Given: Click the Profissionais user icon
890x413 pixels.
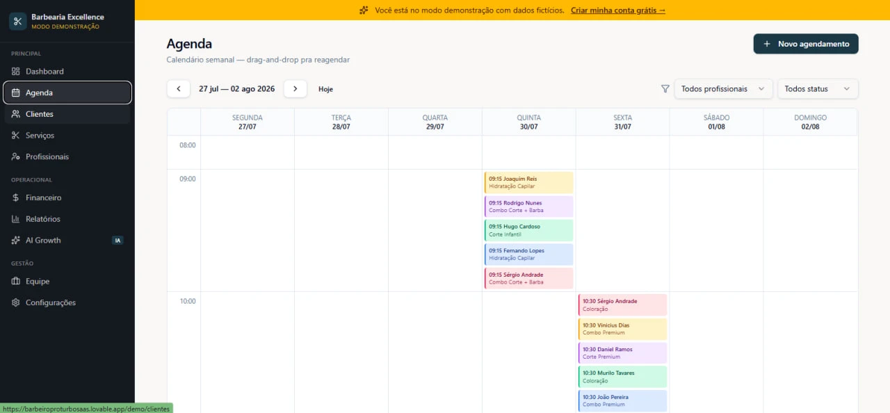Looking at the screenshot, I should (x=15, y=156).
